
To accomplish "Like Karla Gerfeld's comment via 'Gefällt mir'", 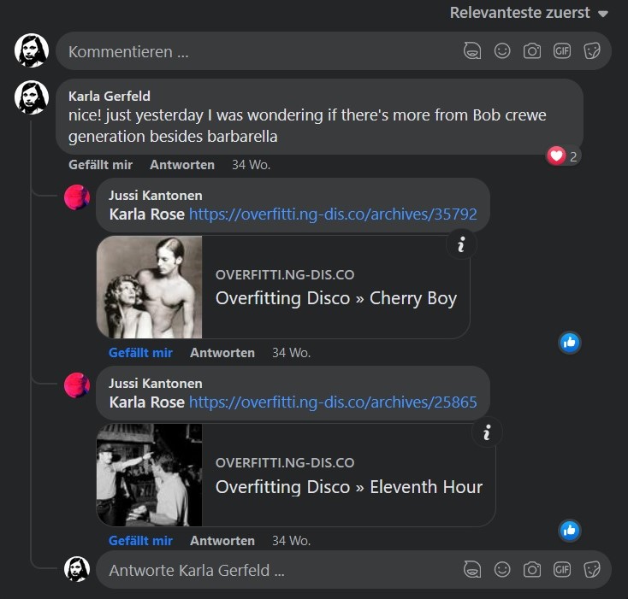I will coord(100,164).
